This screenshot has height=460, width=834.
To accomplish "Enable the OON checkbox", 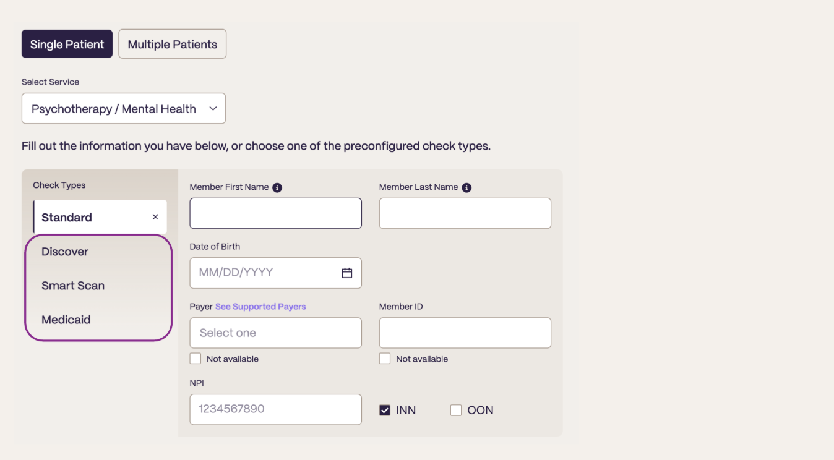I will [456, 410].
